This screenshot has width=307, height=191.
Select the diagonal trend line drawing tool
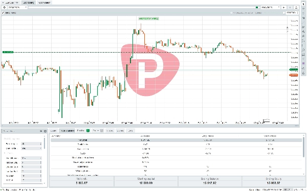pyautogui.click(x=303, y=22)
